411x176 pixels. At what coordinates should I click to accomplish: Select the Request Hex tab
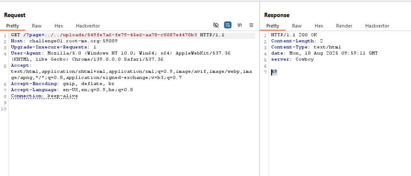tap(59, 26)
